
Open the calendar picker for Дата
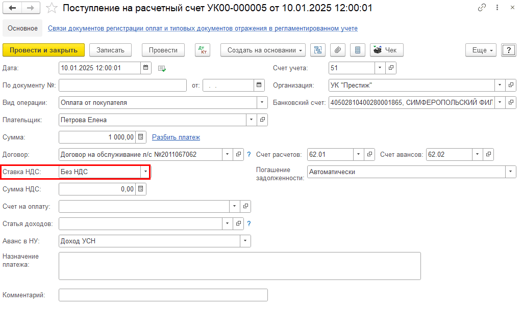pos(146,68)
